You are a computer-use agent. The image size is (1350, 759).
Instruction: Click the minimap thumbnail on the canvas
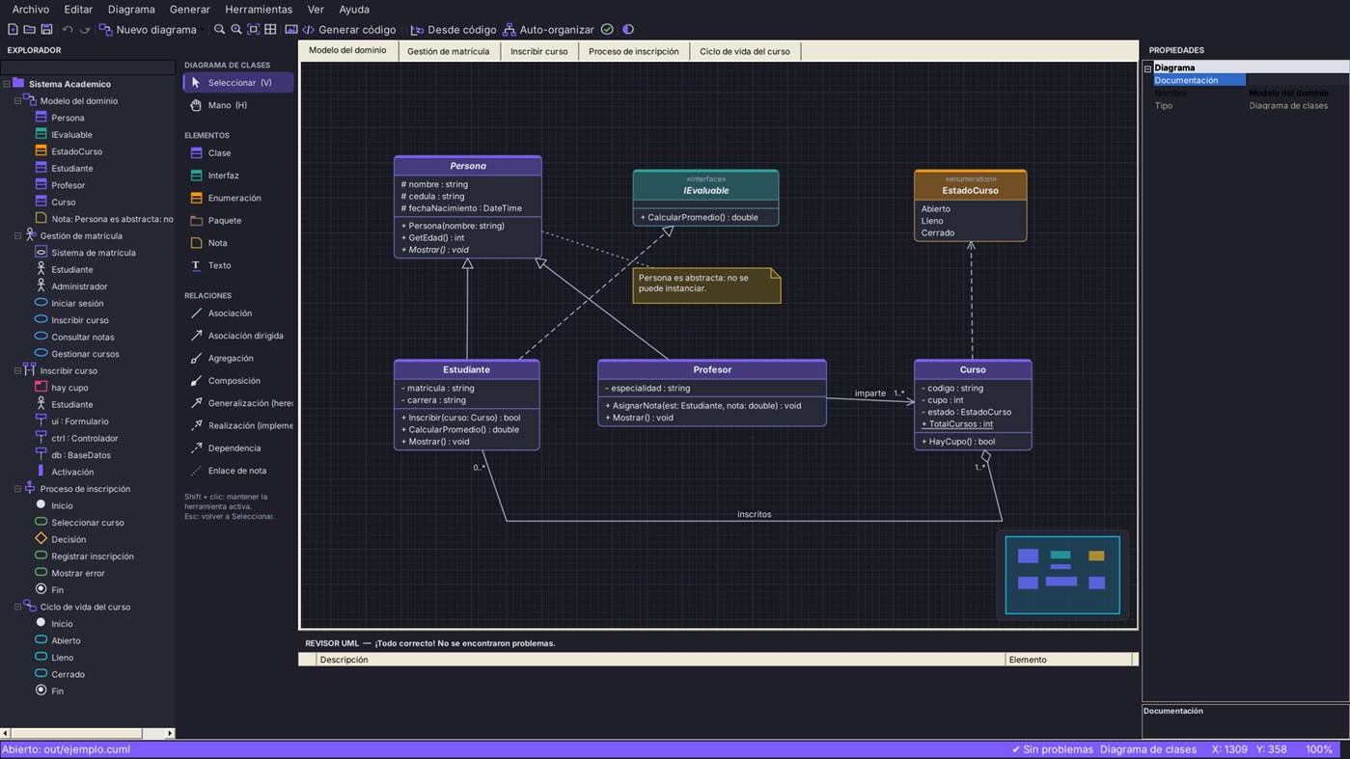click(x=1062, y=575)
